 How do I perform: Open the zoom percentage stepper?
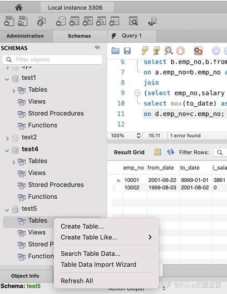pyautogui.click(x=138, y=135)
